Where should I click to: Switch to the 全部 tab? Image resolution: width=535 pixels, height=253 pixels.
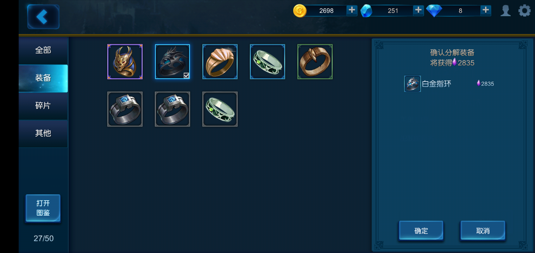(x=43, y=50)
